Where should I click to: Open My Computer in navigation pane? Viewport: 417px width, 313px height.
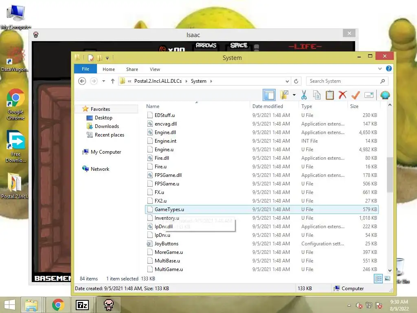click(105, 152)
